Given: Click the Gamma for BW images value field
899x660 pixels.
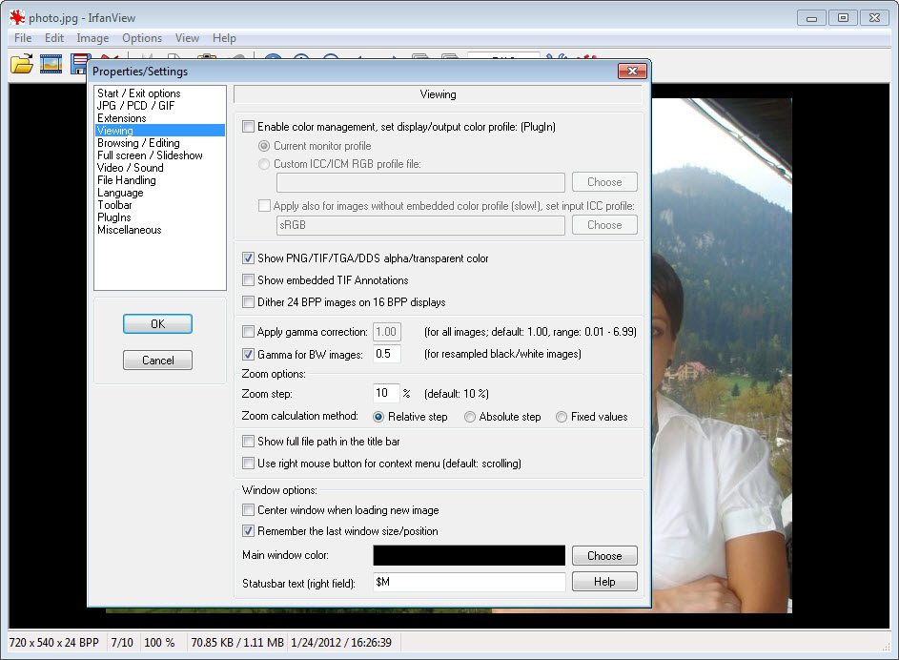Looking at the screenshot, I should click(386, 354).
